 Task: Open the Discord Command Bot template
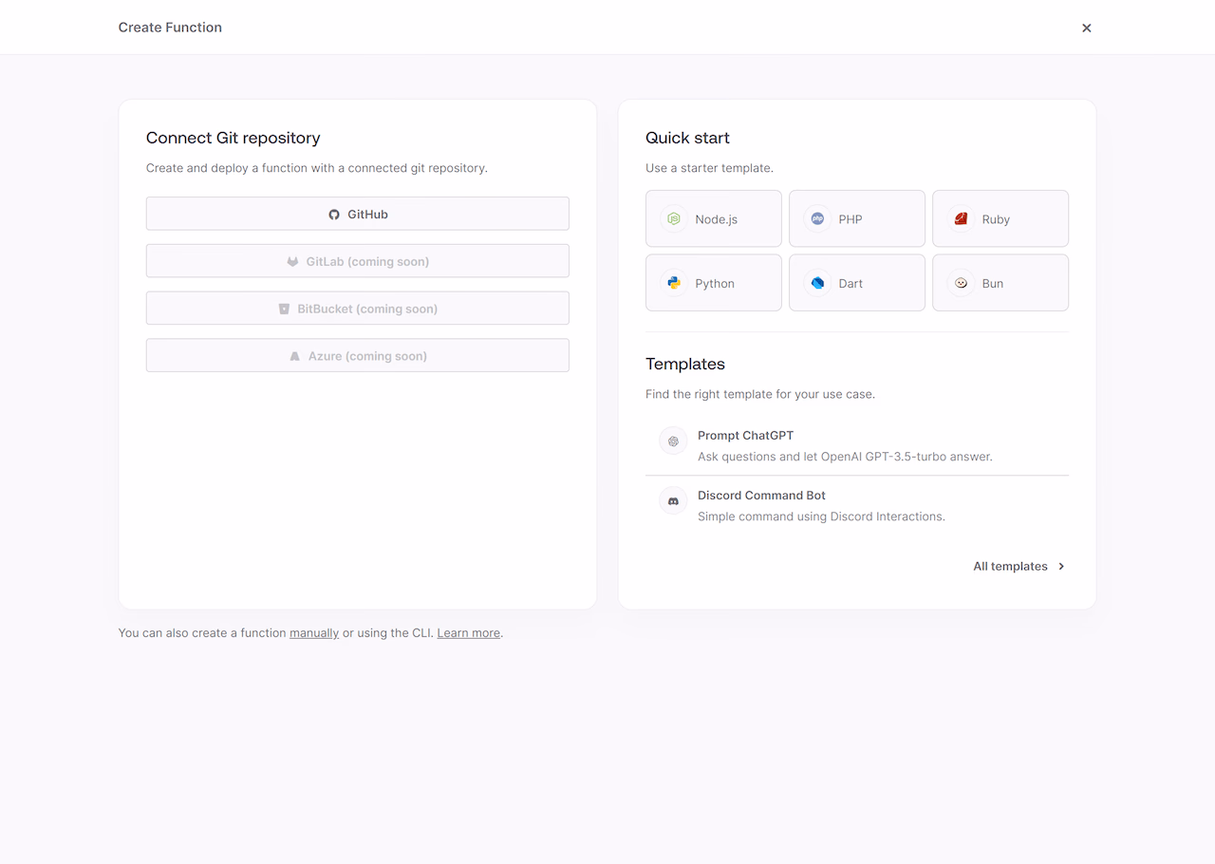[x=857, y=505]
